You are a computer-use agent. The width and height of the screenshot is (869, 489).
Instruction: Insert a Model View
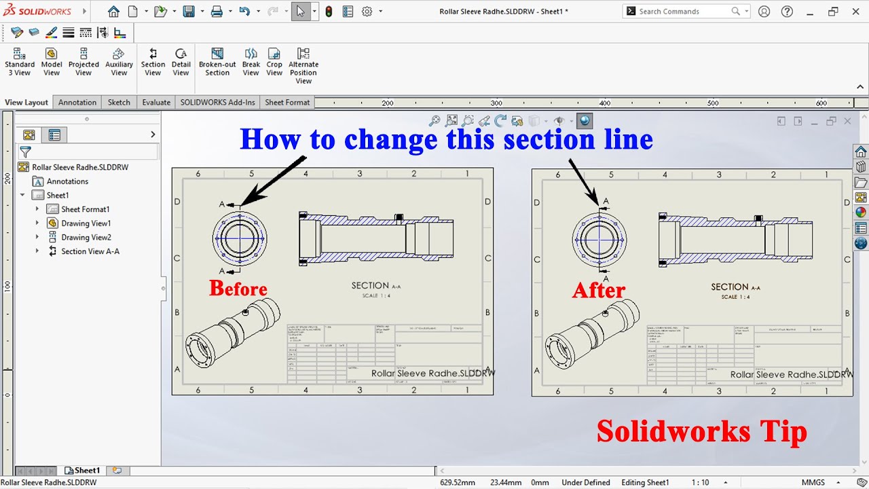(x=52, y=62)
